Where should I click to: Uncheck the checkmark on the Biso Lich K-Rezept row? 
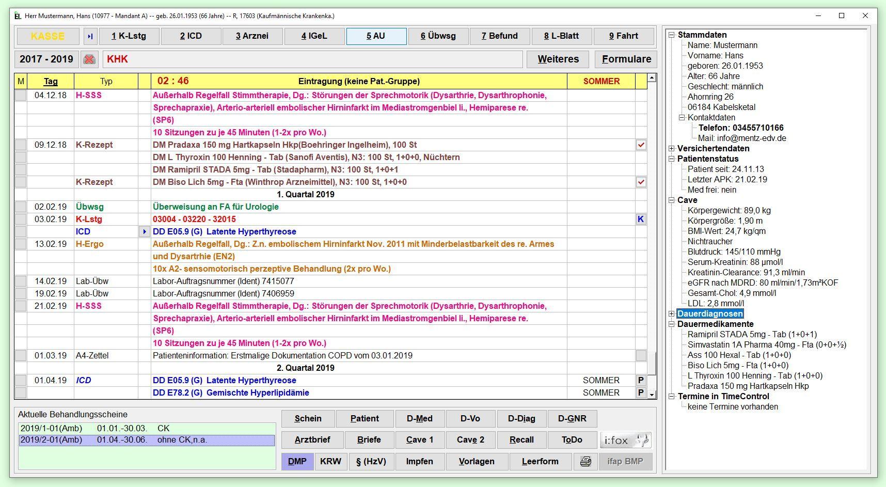tap(641, 182)
